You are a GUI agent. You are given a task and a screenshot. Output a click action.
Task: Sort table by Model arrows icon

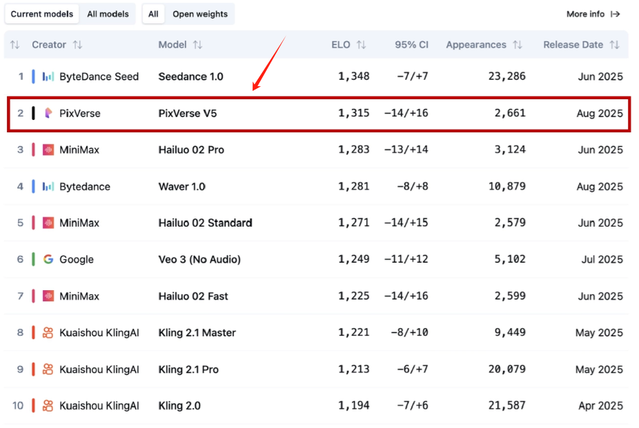pyautogui.click(x=197, y=45)
